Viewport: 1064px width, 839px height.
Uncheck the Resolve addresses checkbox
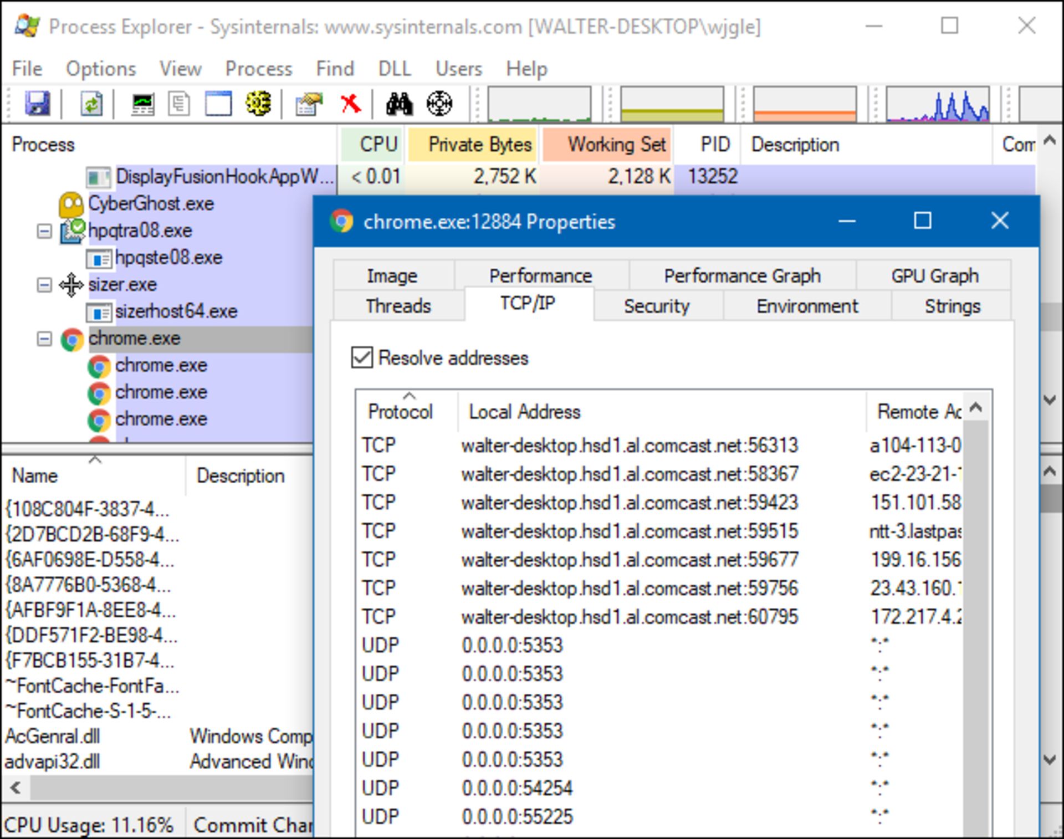coord(362,357)
